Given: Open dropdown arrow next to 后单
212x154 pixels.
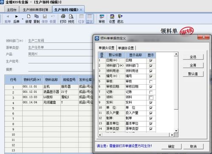Looking at the screenshot, I should [x=23, y=19].
